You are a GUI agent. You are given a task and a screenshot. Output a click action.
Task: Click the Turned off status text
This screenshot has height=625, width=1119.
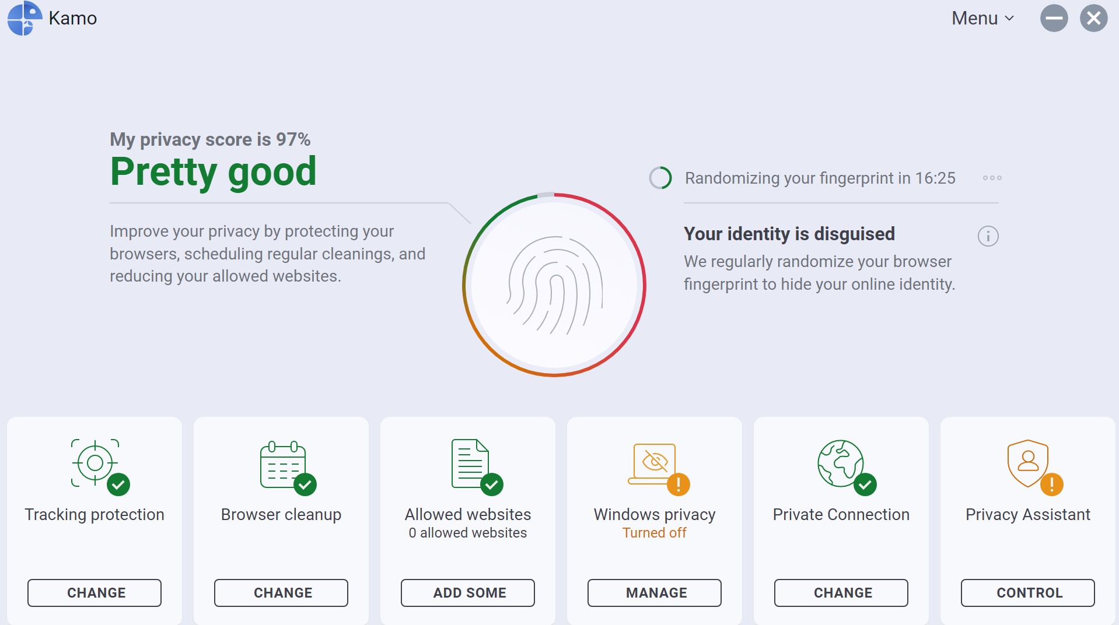[654, 533]
